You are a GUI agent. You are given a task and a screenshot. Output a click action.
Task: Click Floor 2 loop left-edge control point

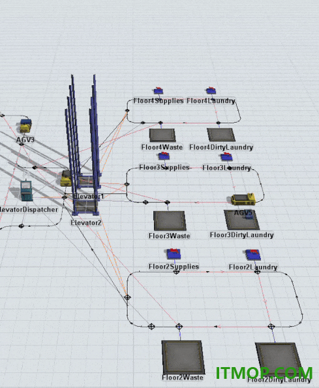click(x=127, y=297)
